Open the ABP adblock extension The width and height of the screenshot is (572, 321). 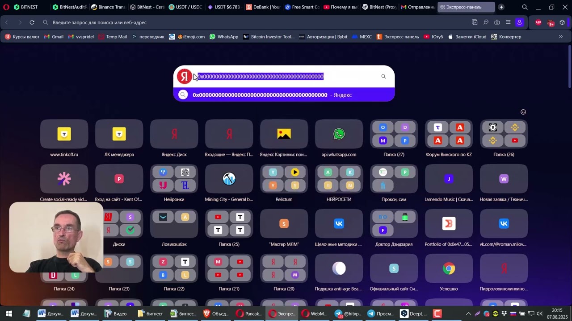(x=538, y=22)
